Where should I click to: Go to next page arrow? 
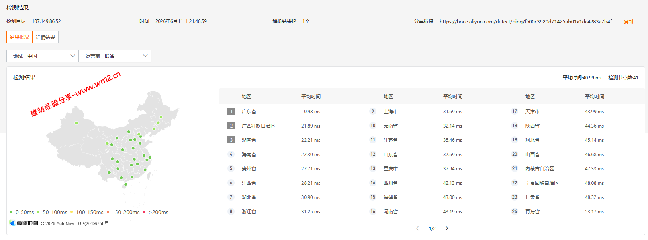click(447, 228)
